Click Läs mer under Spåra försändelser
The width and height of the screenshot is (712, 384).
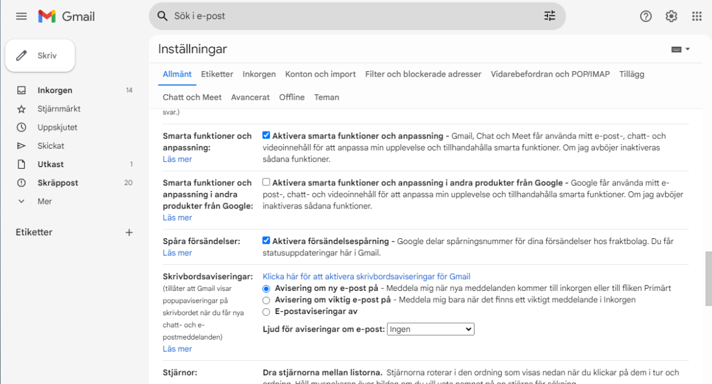[x=177, y=253]
